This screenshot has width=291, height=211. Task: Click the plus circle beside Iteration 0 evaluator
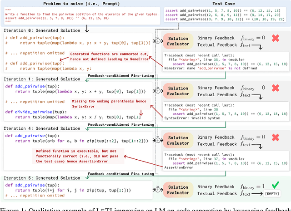click(x=157, y=41)
